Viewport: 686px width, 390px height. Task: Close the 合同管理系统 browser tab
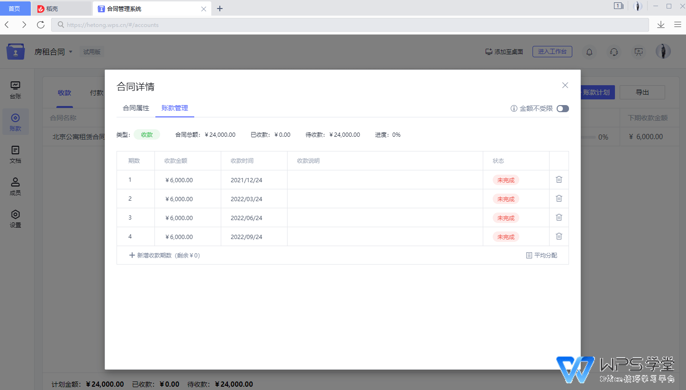pos(204,9)
